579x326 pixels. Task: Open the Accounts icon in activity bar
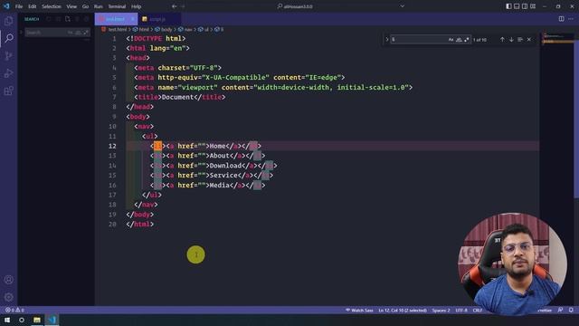(9, 280)
